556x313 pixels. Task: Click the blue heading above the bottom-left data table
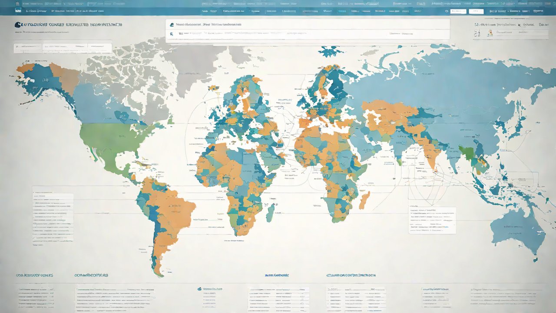pos(35,275)
